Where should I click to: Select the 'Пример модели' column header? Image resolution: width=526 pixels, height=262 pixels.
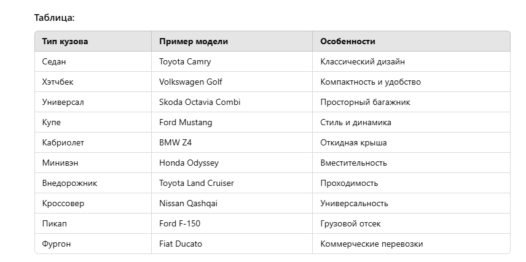pos(232,41)
